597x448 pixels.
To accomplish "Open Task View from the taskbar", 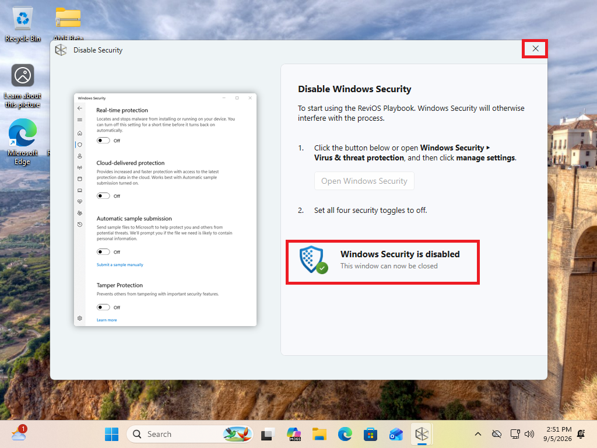I will (x=268, y=434).
